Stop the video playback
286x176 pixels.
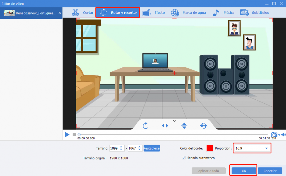tap(74, 135)
